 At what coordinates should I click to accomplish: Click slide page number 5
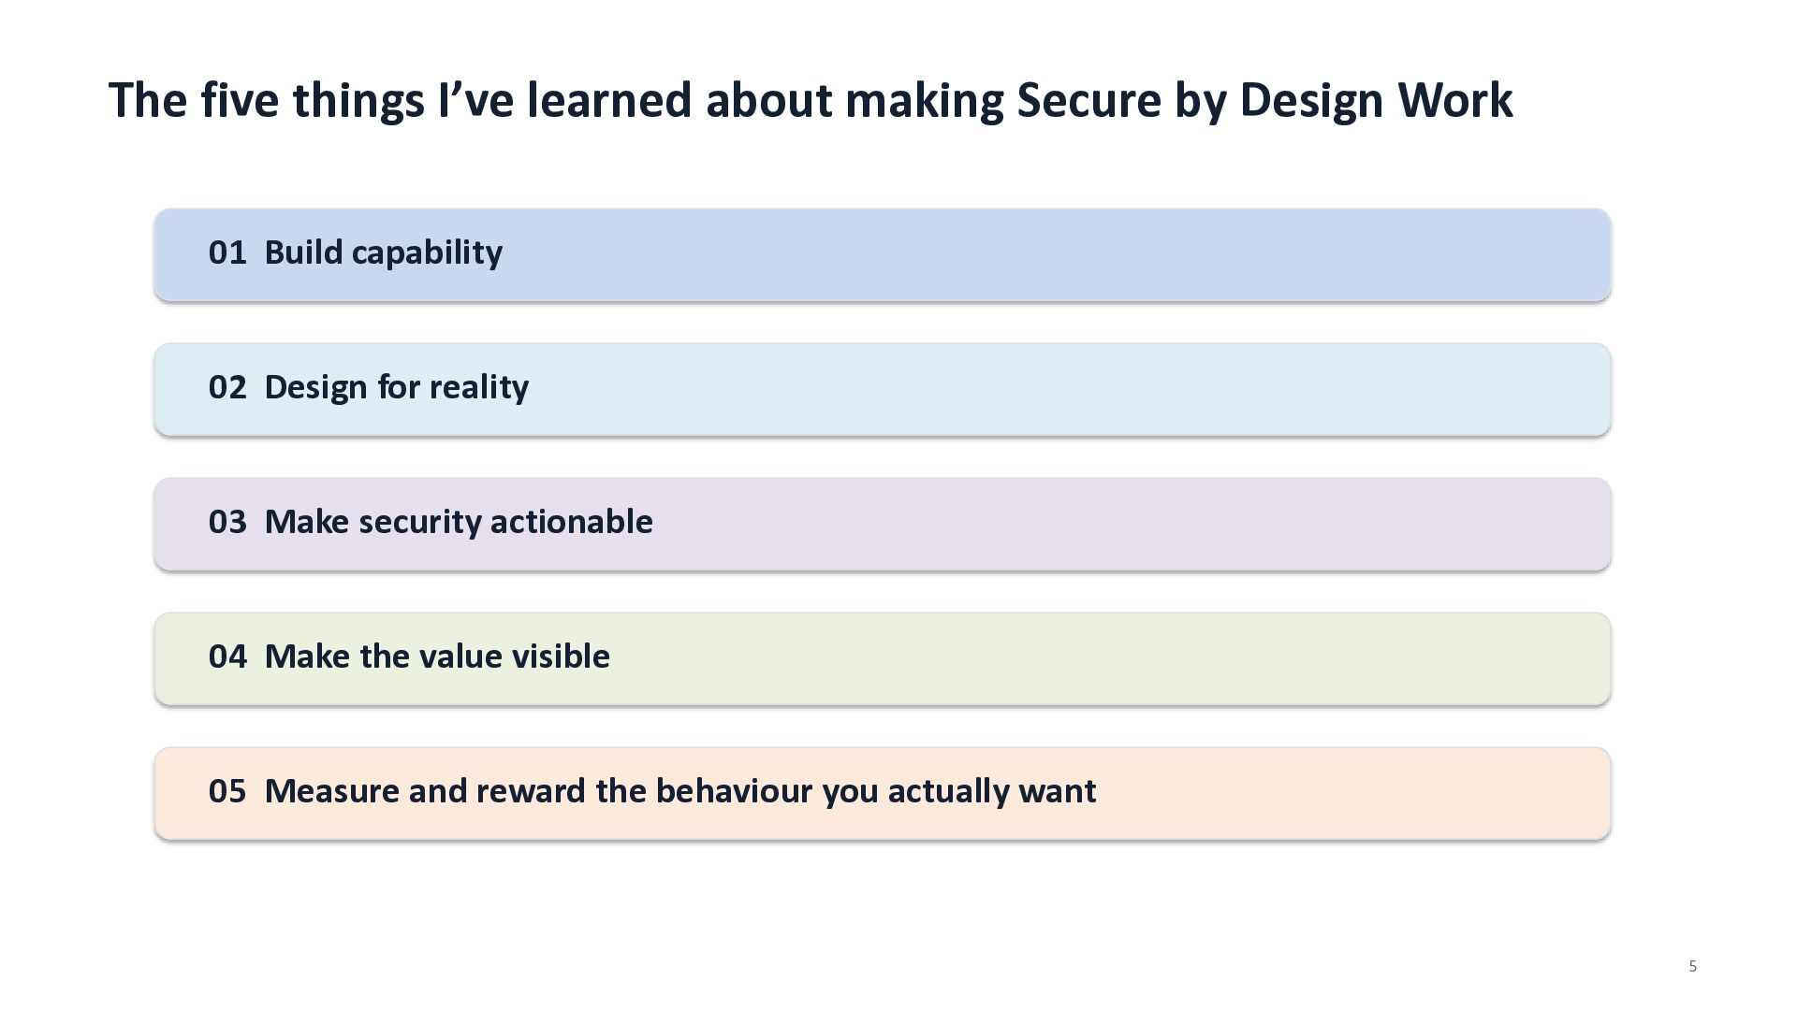click(x=1692, y=966)
